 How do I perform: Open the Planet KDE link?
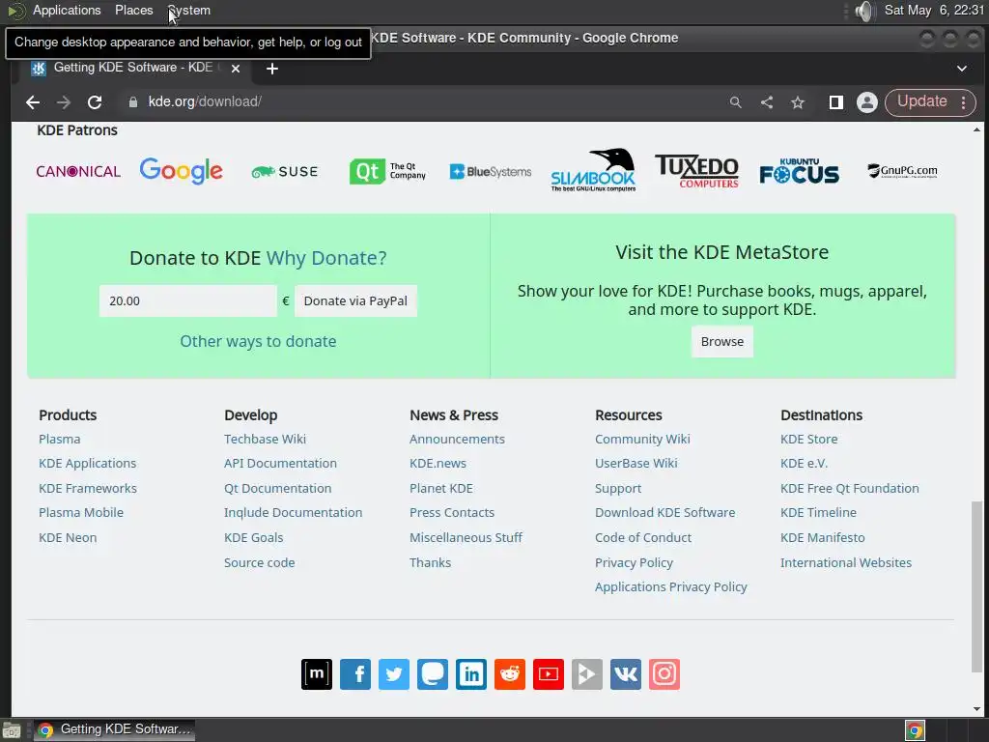440,488
